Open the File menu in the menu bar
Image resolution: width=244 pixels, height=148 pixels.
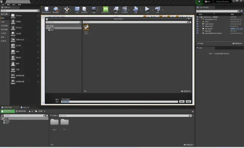[3, 5]
